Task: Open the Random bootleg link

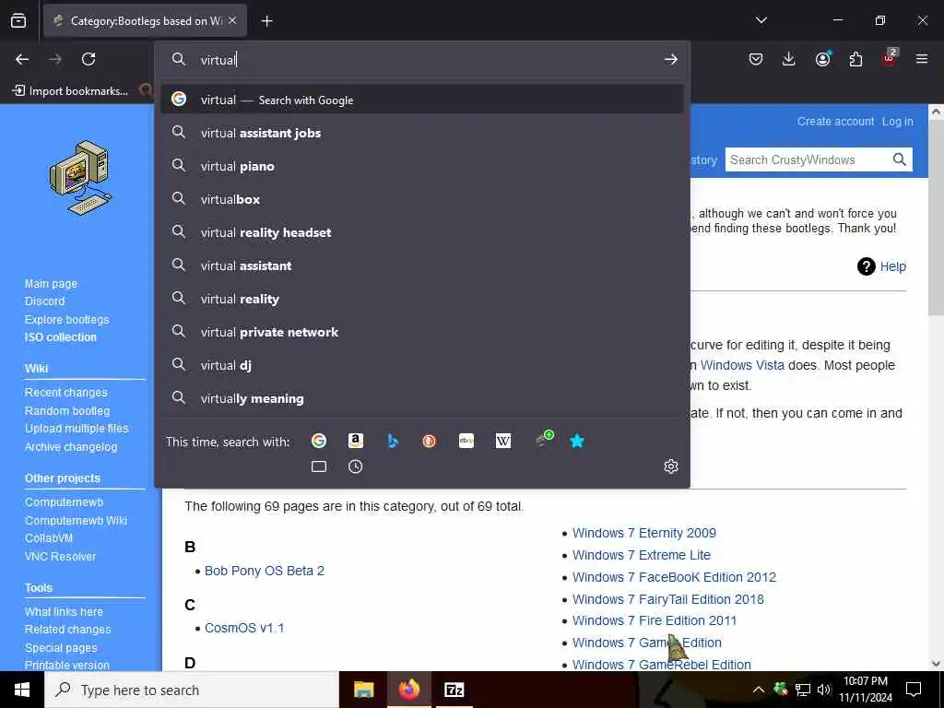Action: coord(66,410)
